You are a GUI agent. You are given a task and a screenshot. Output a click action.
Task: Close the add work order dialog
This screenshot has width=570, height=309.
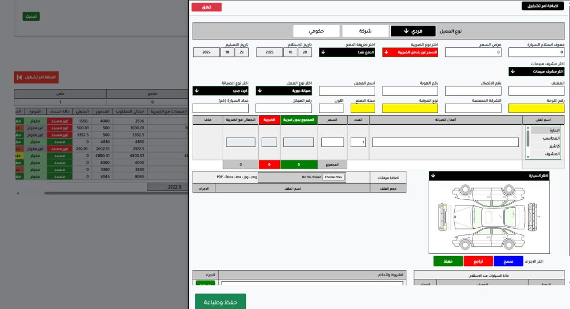pyautogui.click(x=207, y=7)
